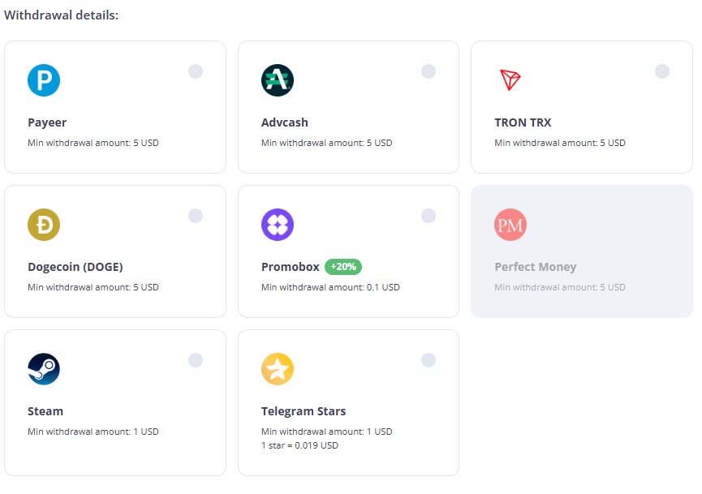Click the Telegram Stars title text

[x=304, y=411]
